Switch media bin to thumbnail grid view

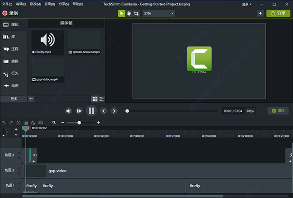tap(95, 99)
